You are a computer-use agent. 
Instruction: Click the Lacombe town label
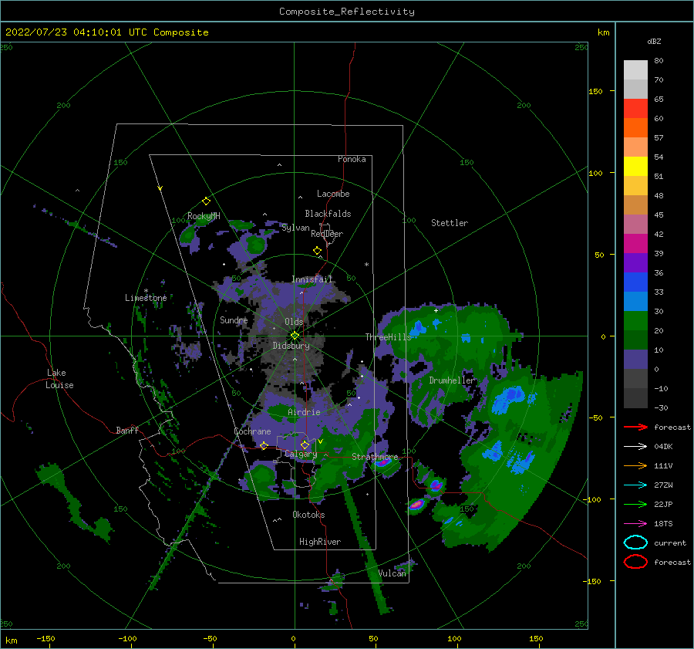tap(333, 194)
